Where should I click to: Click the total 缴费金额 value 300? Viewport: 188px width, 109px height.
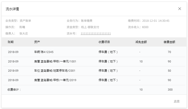tap(170, 90)
